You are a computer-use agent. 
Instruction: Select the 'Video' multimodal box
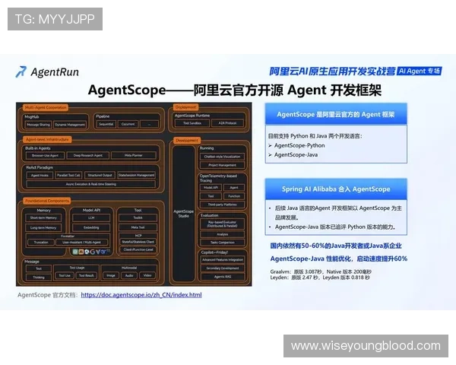147,275
